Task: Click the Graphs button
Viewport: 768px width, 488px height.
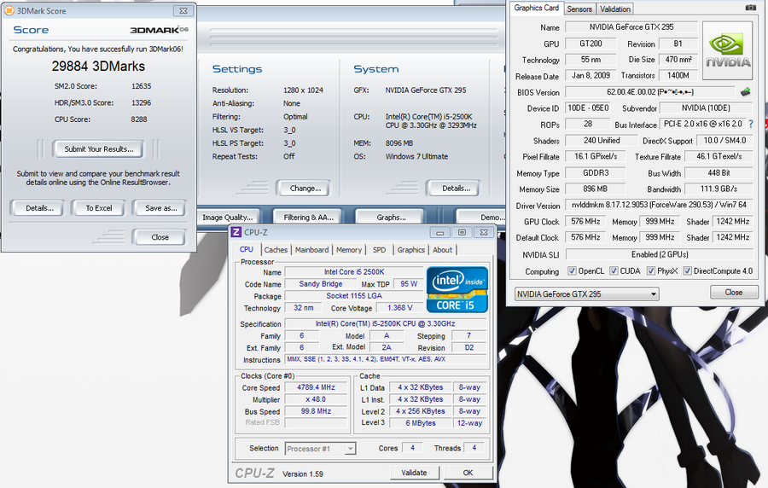Action: click(x=391, y=217)
